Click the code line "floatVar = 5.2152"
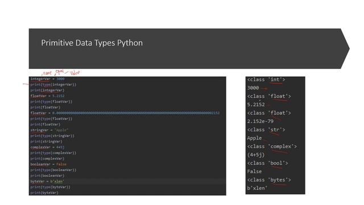This screenshot has height=205, width=364. (47, 96)
